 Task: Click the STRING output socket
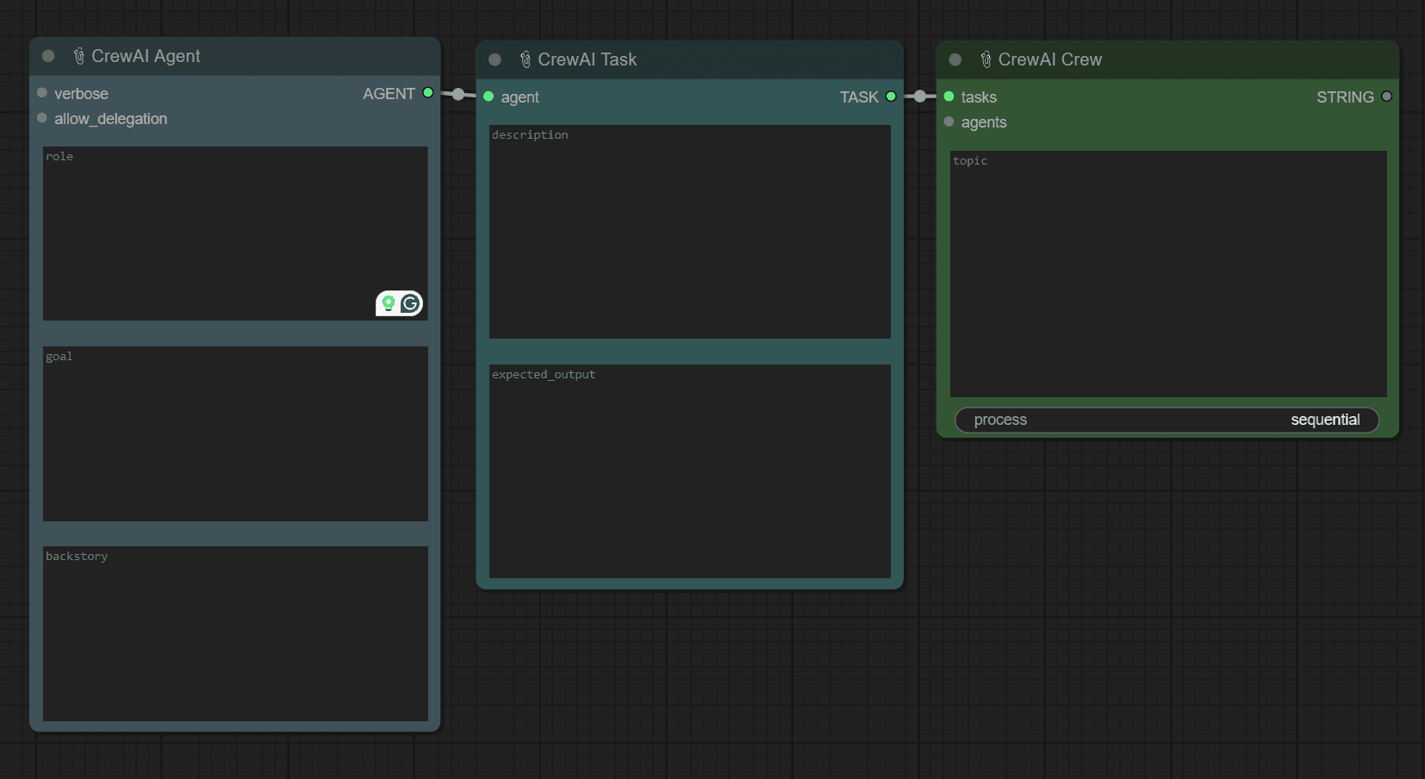click(1386, 97)
